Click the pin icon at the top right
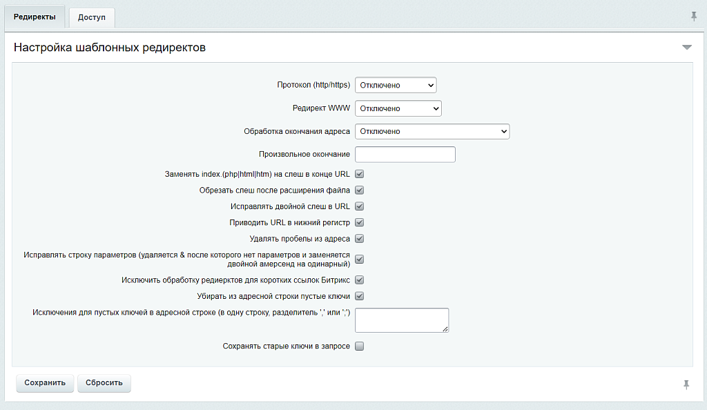707x410 pixels. pyautogui.click(x=694, y=14)
